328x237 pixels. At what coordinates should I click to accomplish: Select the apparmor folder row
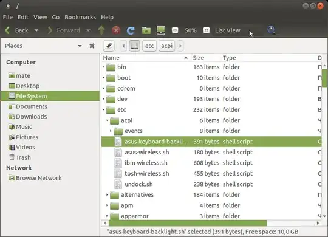pyautogui.click(x=212, y=216)
